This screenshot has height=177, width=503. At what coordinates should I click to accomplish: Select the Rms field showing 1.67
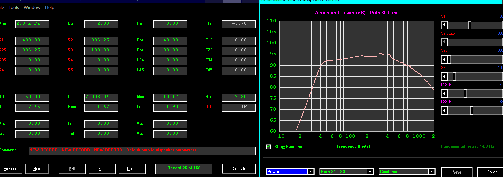click(x=101, y=107)
